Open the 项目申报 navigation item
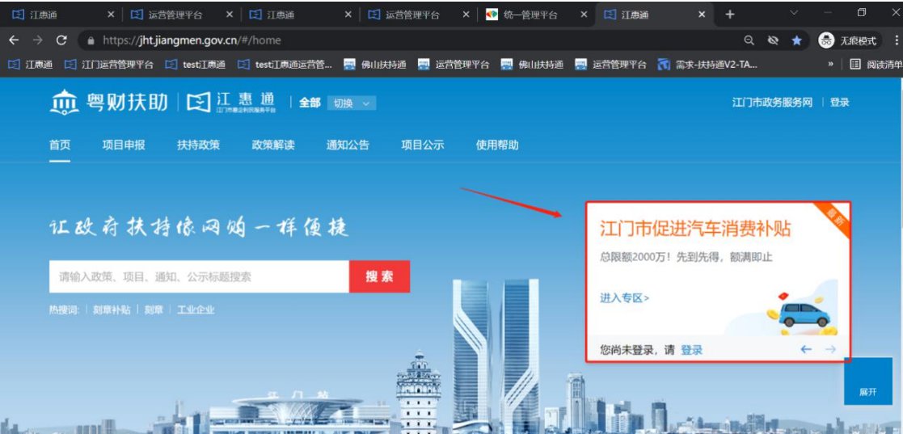Image resolution: width=903 pixels, height=434 pixels. coord(124,145)
